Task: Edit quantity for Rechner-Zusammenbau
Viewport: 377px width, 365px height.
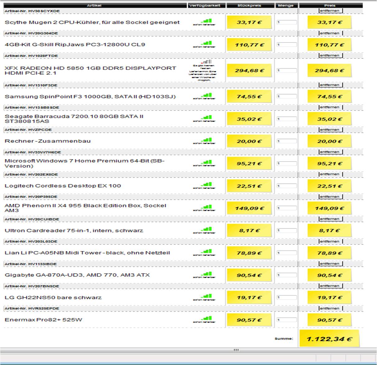Action: pyautogui.click(x=287, y=141)
